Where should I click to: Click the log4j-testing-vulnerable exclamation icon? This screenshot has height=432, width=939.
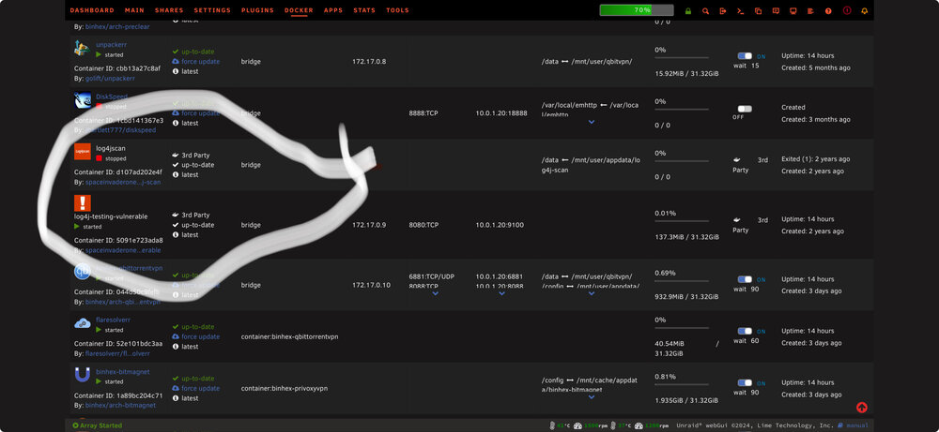coord(82,203)
